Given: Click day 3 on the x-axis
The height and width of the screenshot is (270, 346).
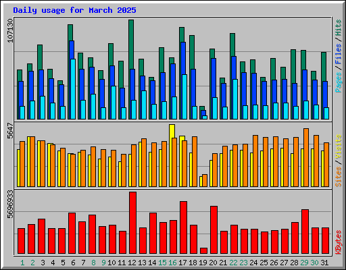Looking at the screenshot, I should tap(43, 263).
